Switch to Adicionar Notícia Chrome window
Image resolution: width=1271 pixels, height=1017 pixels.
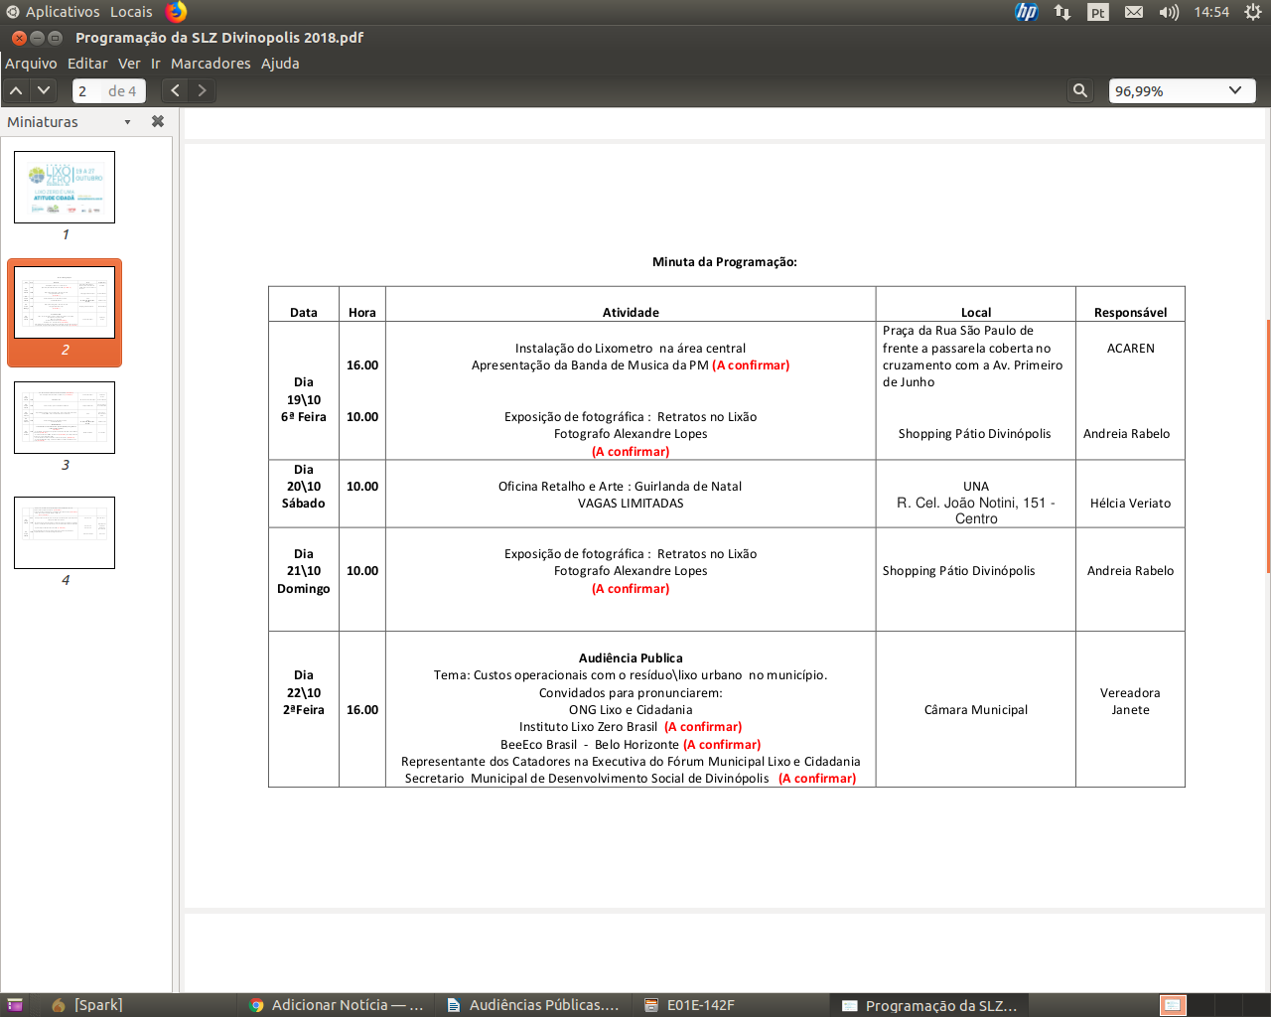coord(338,1005)
